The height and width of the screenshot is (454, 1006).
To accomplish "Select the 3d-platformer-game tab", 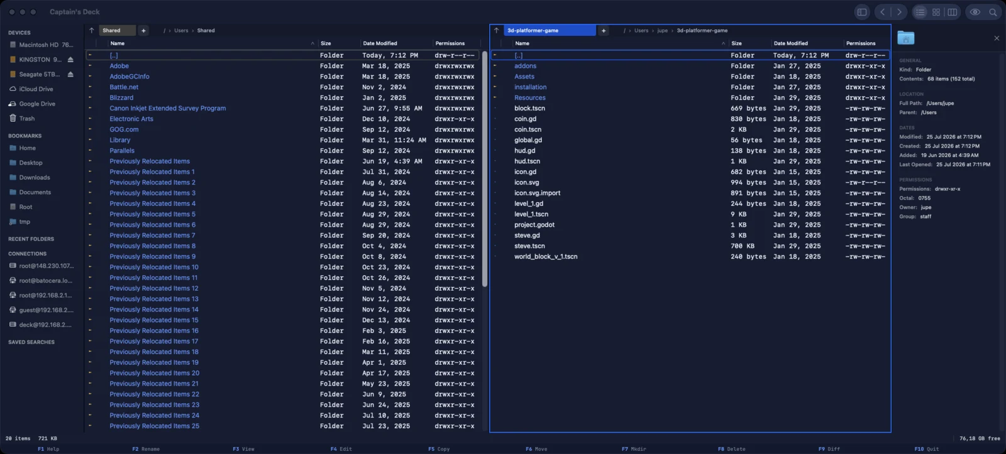I will coord(550,30).
